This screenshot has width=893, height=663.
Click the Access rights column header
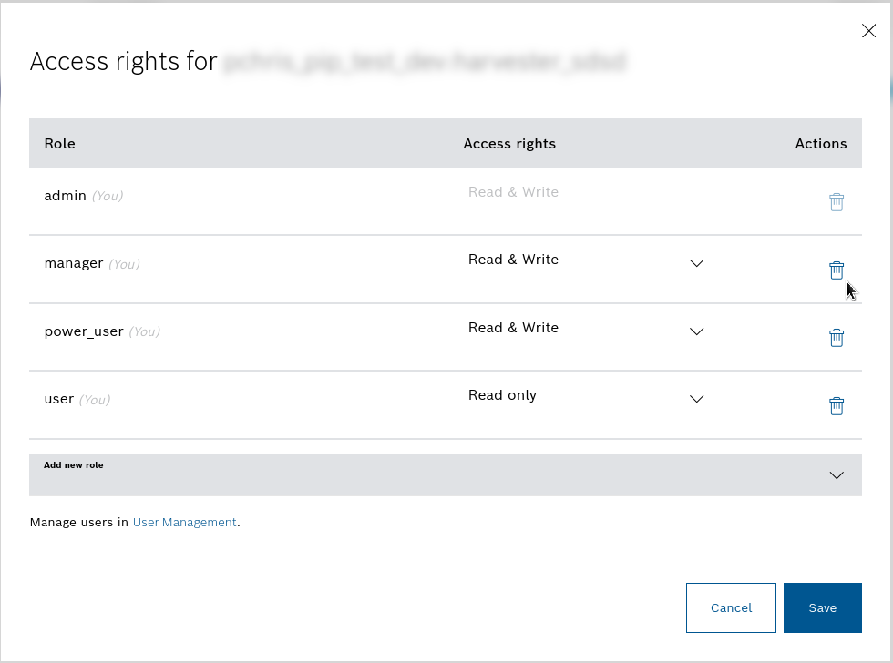pos(509,144)
